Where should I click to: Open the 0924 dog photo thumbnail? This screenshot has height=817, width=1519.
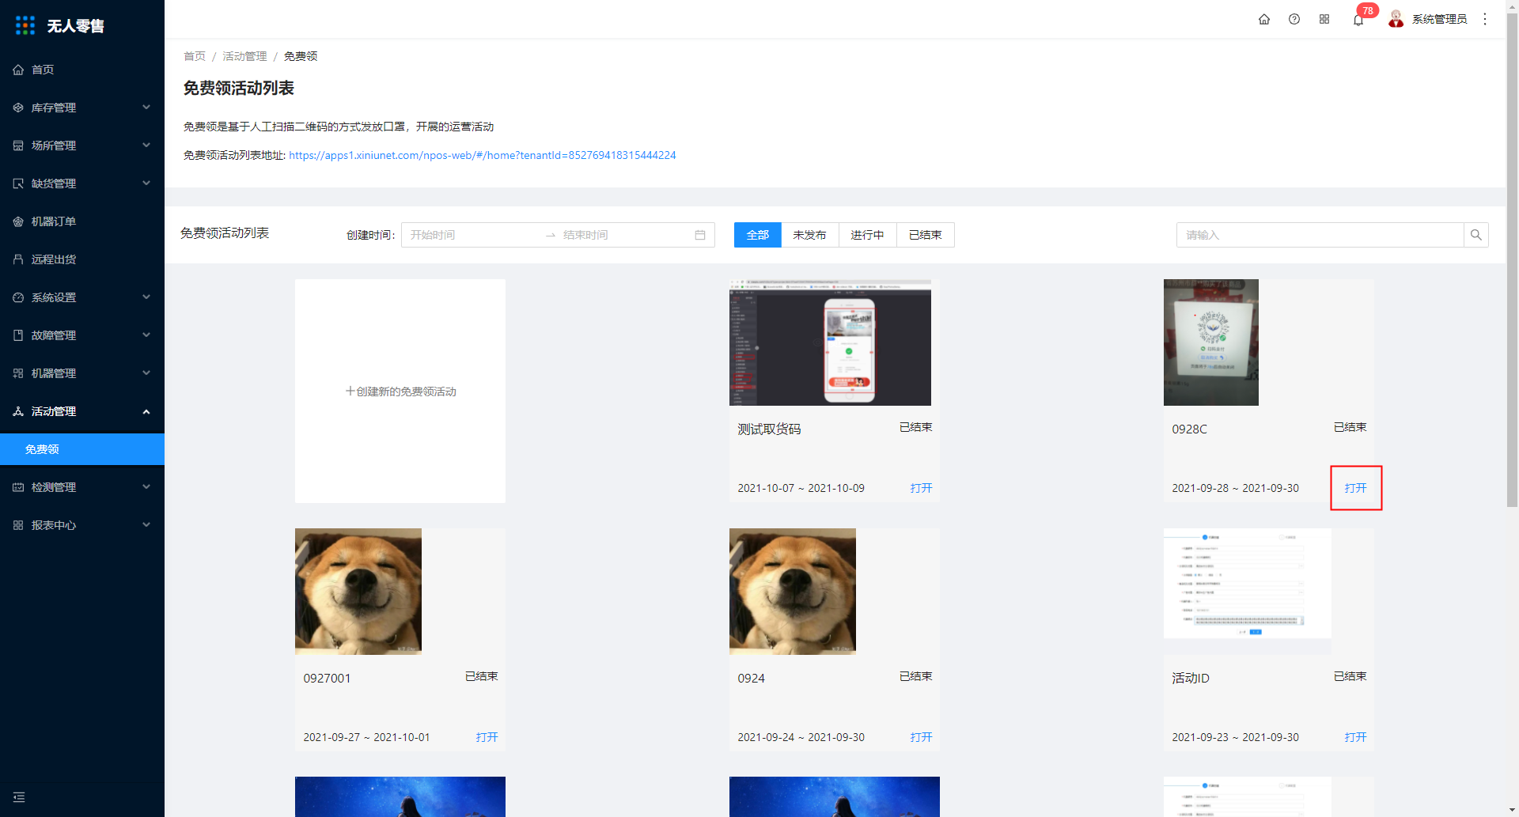click(x=793, y=592)
